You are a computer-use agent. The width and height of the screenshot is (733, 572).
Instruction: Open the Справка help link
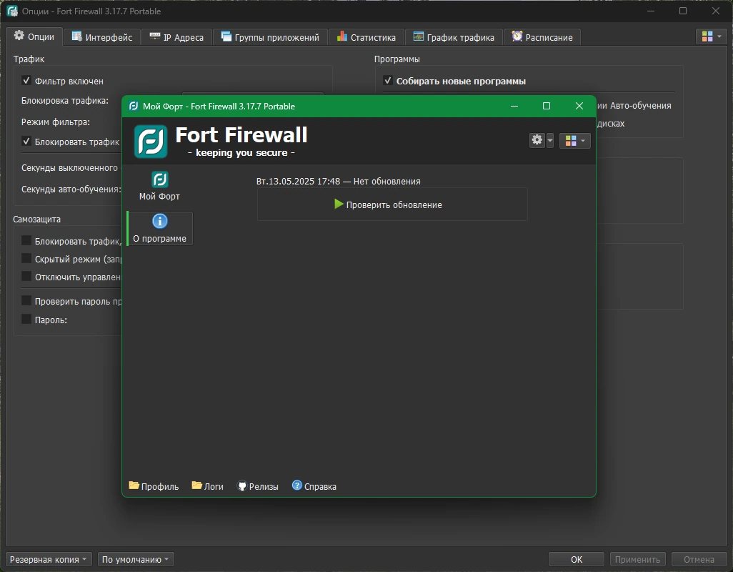(x=314, y=486)
